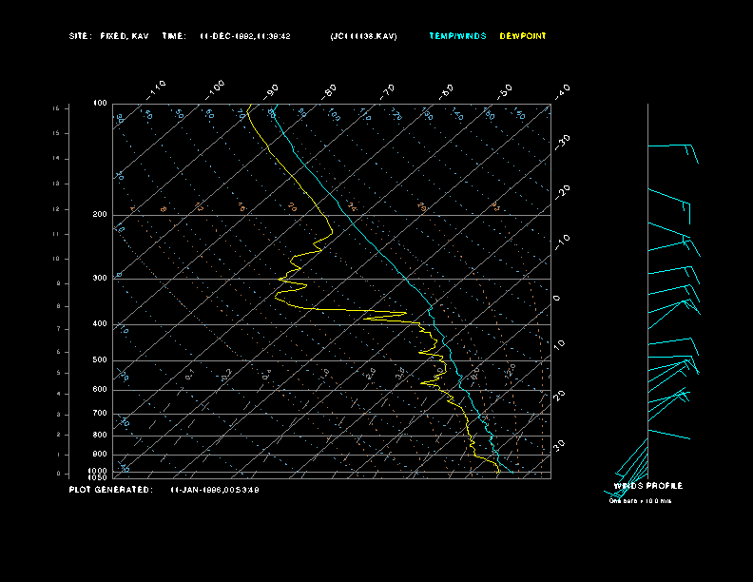The height and width of the screenshot is (582, 753).
Task: Click the SITE: FIXED, KAV header text
Action: coord(109,36)
